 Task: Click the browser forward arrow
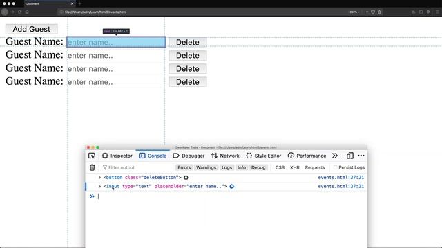[12, 12]
